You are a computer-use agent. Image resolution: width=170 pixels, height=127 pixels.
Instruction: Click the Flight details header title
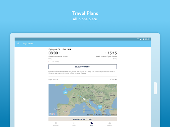(28, 43)
